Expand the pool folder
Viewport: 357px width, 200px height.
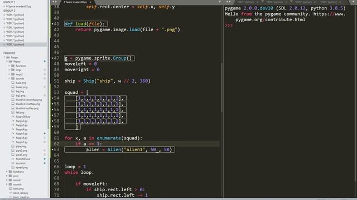[x=7, y=176]
